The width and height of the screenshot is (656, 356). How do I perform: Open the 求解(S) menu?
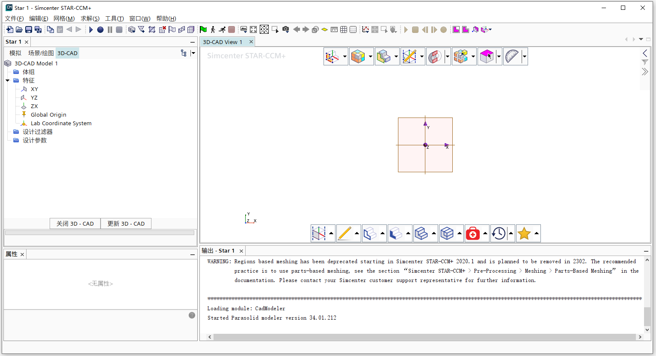tap(90, 18)
